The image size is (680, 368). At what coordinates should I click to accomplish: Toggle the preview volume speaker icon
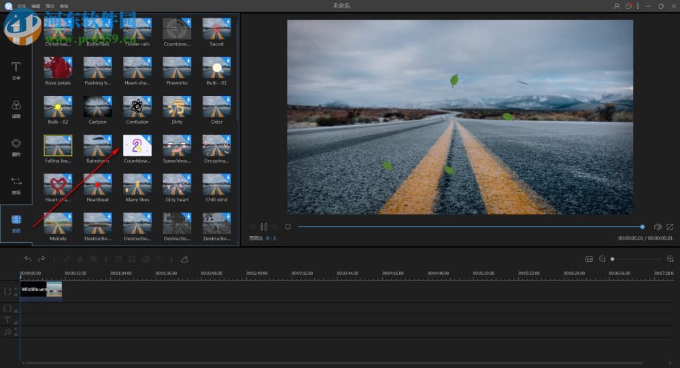(x=658, y=227)
